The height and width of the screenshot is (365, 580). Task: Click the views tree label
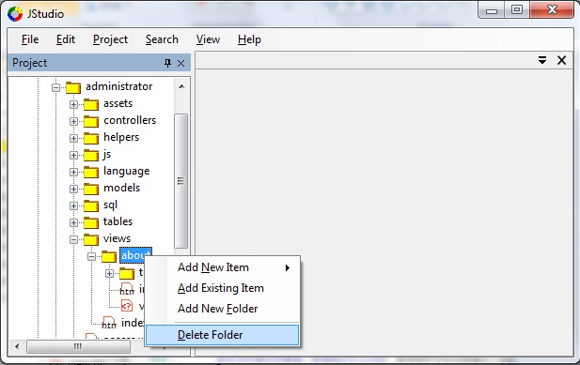click(117, 238)
